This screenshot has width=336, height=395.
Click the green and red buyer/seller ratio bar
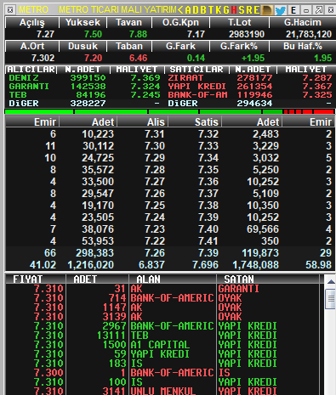[169, 112]
